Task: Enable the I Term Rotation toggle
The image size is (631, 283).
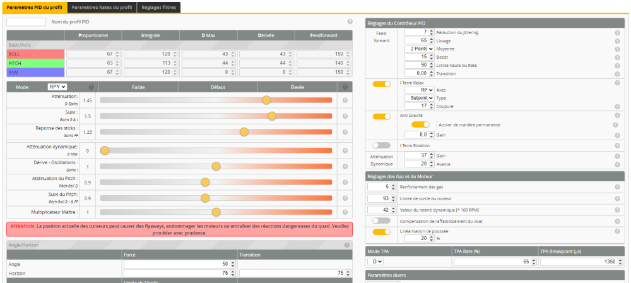Action: click(x=382, y=145)
